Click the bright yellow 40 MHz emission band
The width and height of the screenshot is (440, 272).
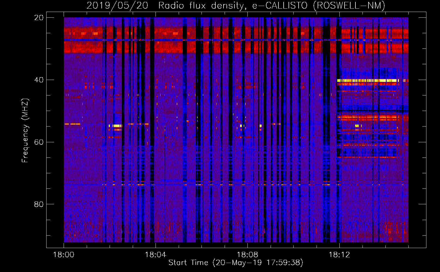[368, 81]
